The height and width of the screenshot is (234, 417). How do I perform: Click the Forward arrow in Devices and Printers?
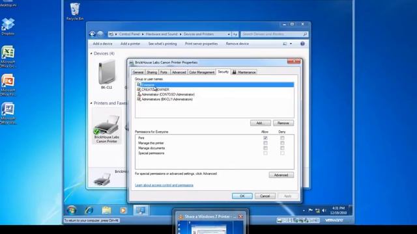tap(100, 34)
